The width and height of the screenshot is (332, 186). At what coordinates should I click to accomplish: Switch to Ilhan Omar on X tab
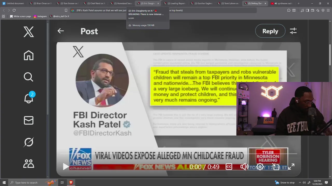40,3
